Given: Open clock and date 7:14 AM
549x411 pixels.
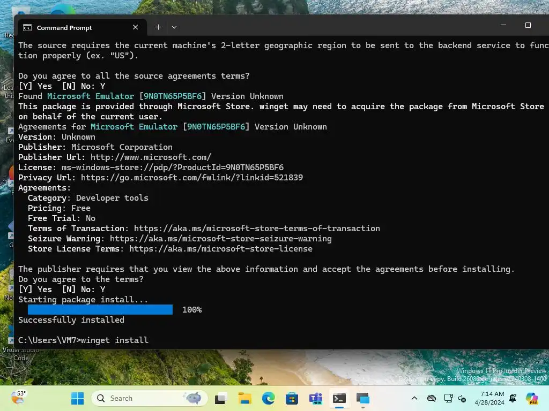Looking at the screenshot, I should tap(489, 398).
